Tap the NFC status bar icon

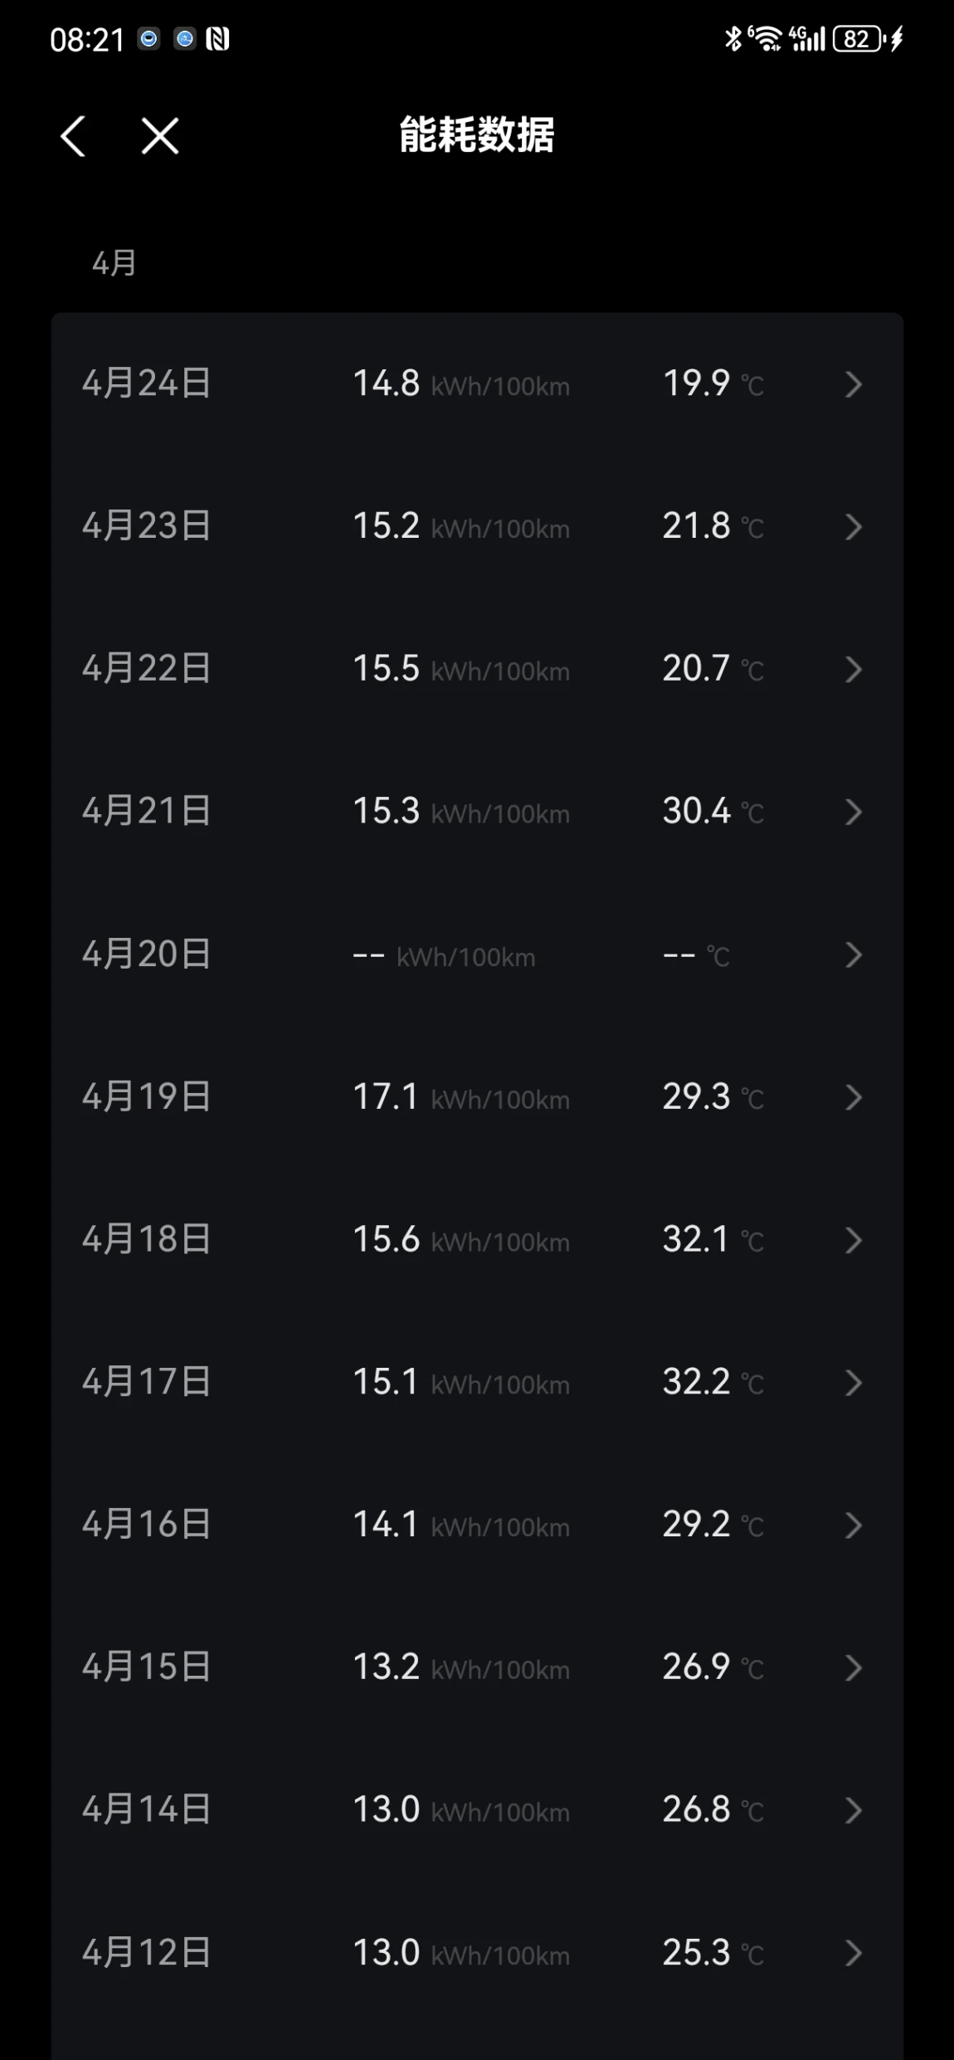[217, 39]
